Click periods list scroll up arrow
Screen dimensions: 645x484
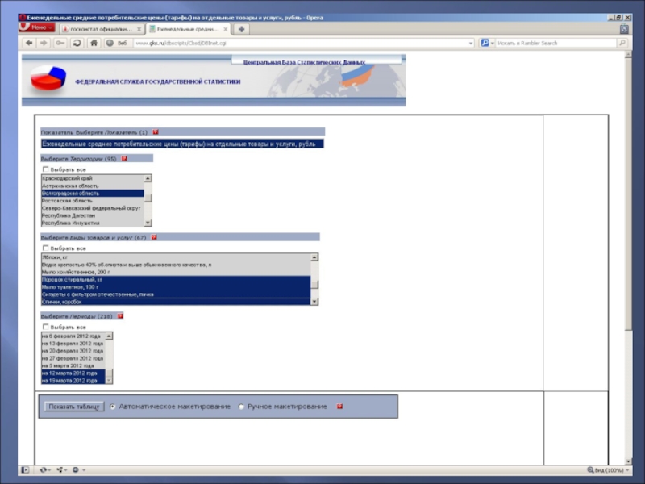pos(109,336)
